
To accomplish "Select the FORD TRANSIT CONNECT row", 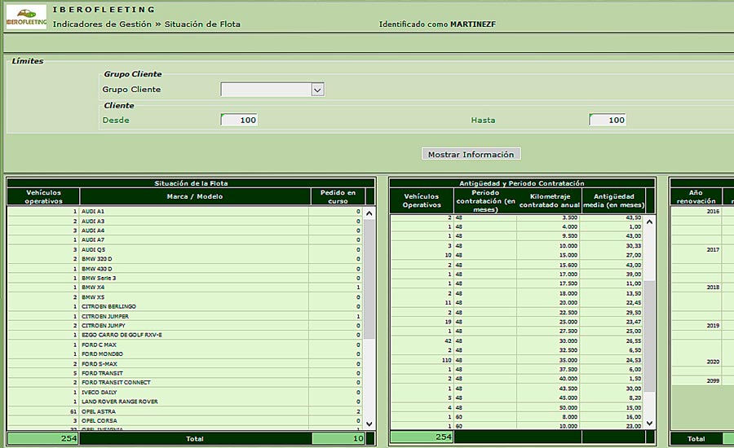I will point(184,383).
